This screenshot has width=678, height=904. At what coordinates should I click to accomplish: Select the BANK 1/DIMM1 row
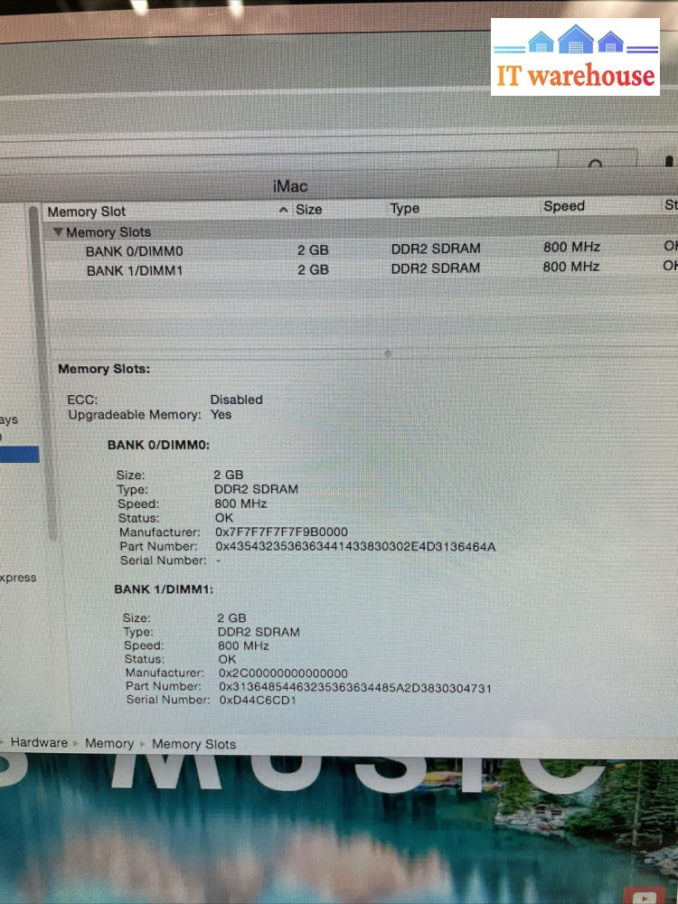[x=135, y=270]
